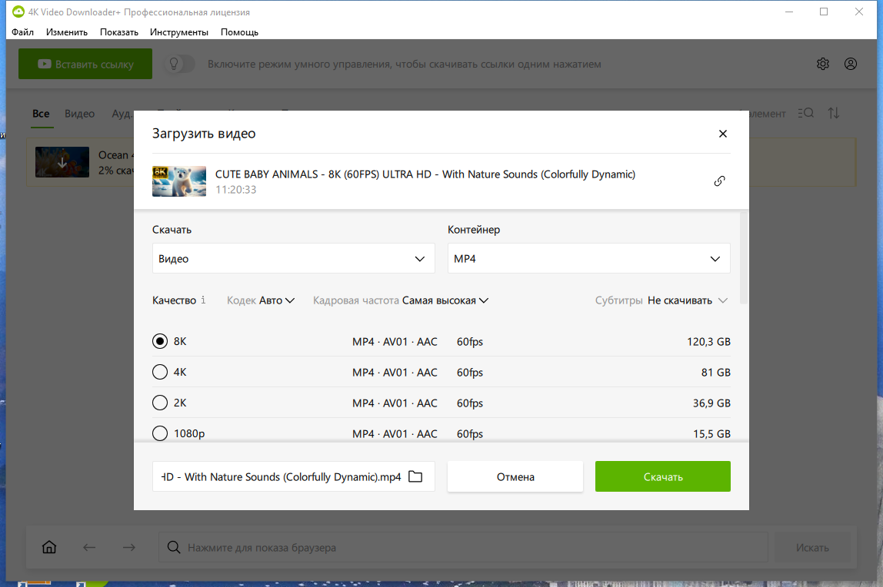
Task: Open the Показать menu
Action: pos(118,32)
